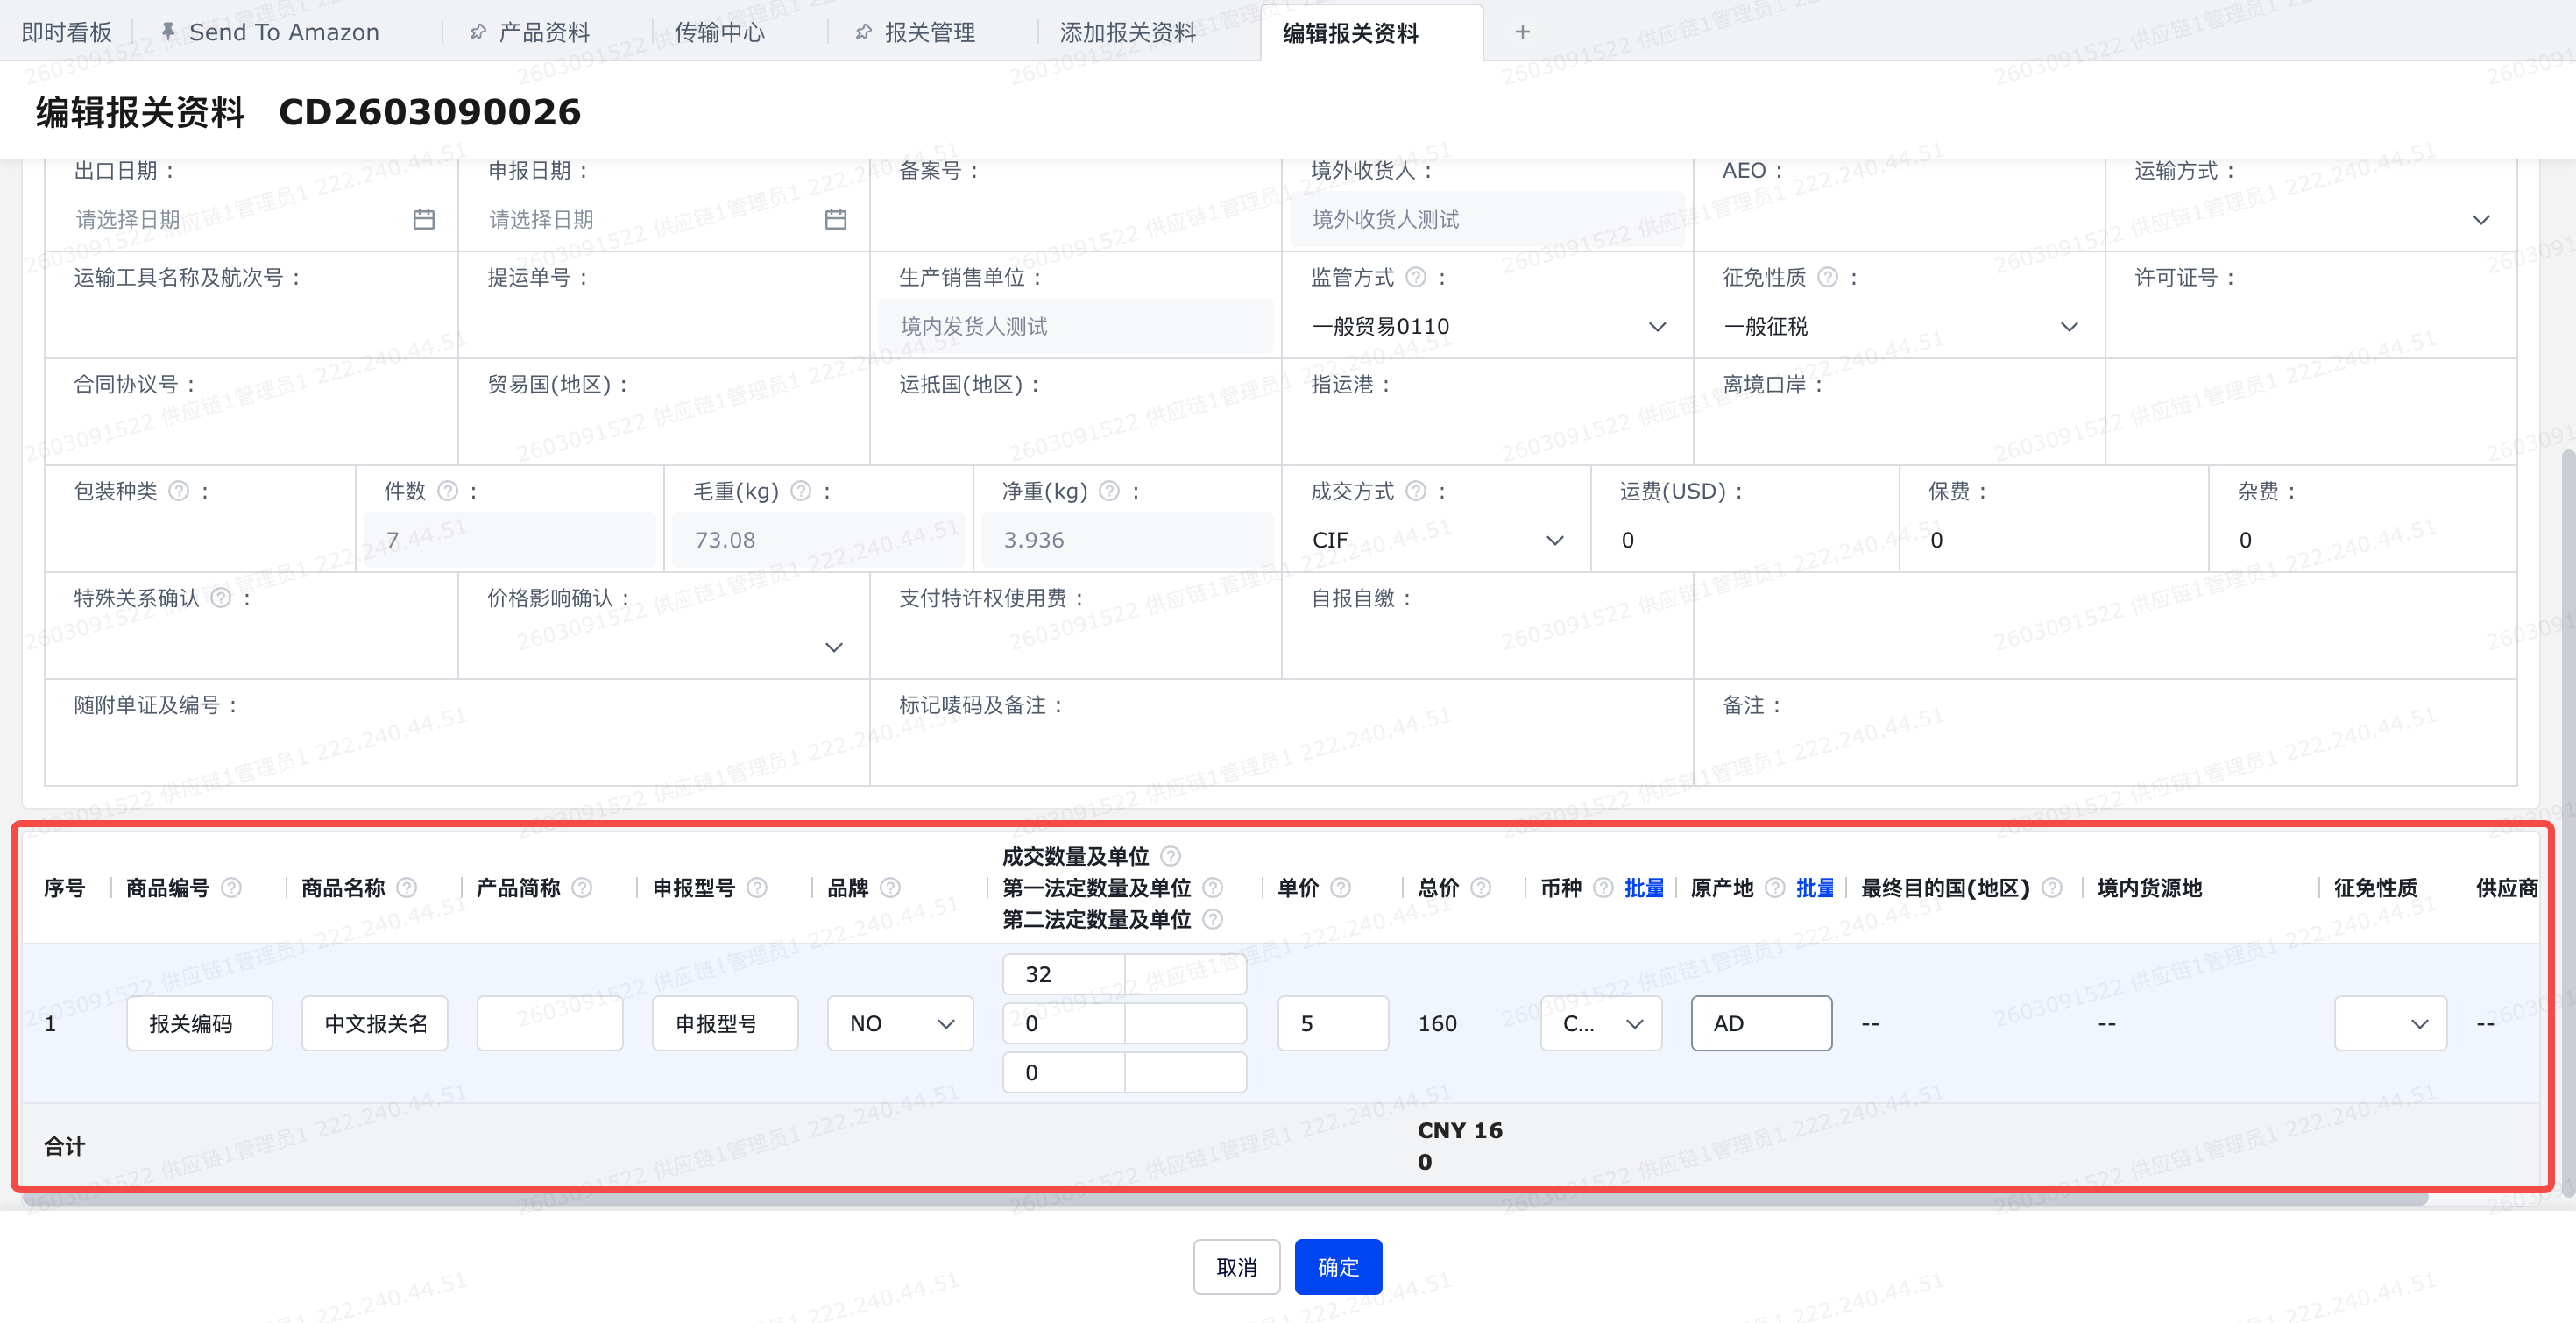Expand the 运输方式 dropdown

(x=2310, y=219)
